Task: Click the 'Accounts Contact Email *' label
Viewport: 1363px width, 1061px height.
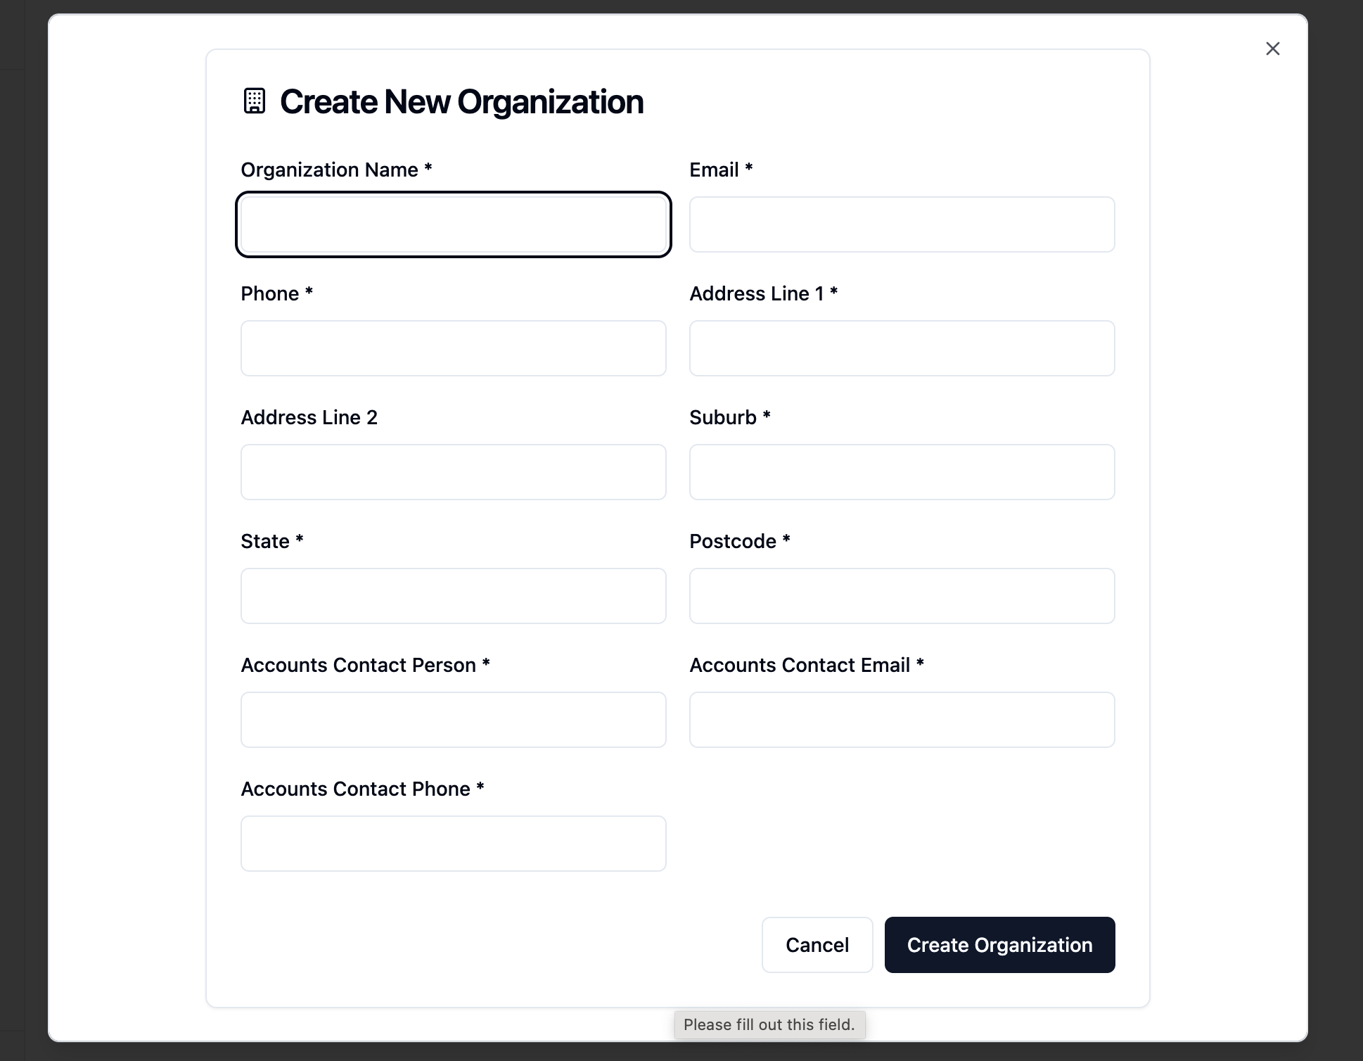Action: [x=806, y=665]
